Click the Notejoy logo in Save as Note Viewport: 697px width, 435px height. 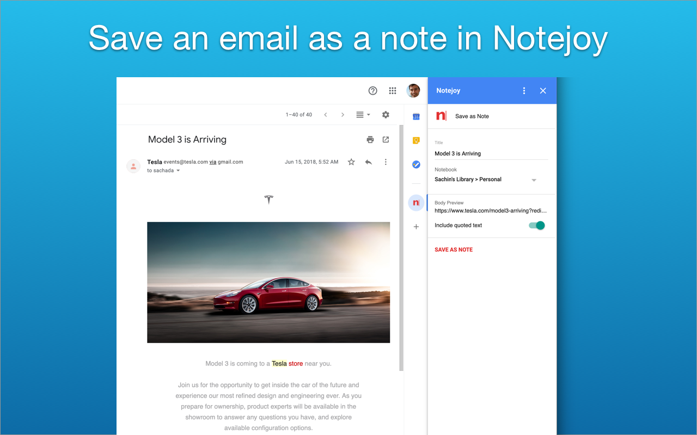(441, 116)
